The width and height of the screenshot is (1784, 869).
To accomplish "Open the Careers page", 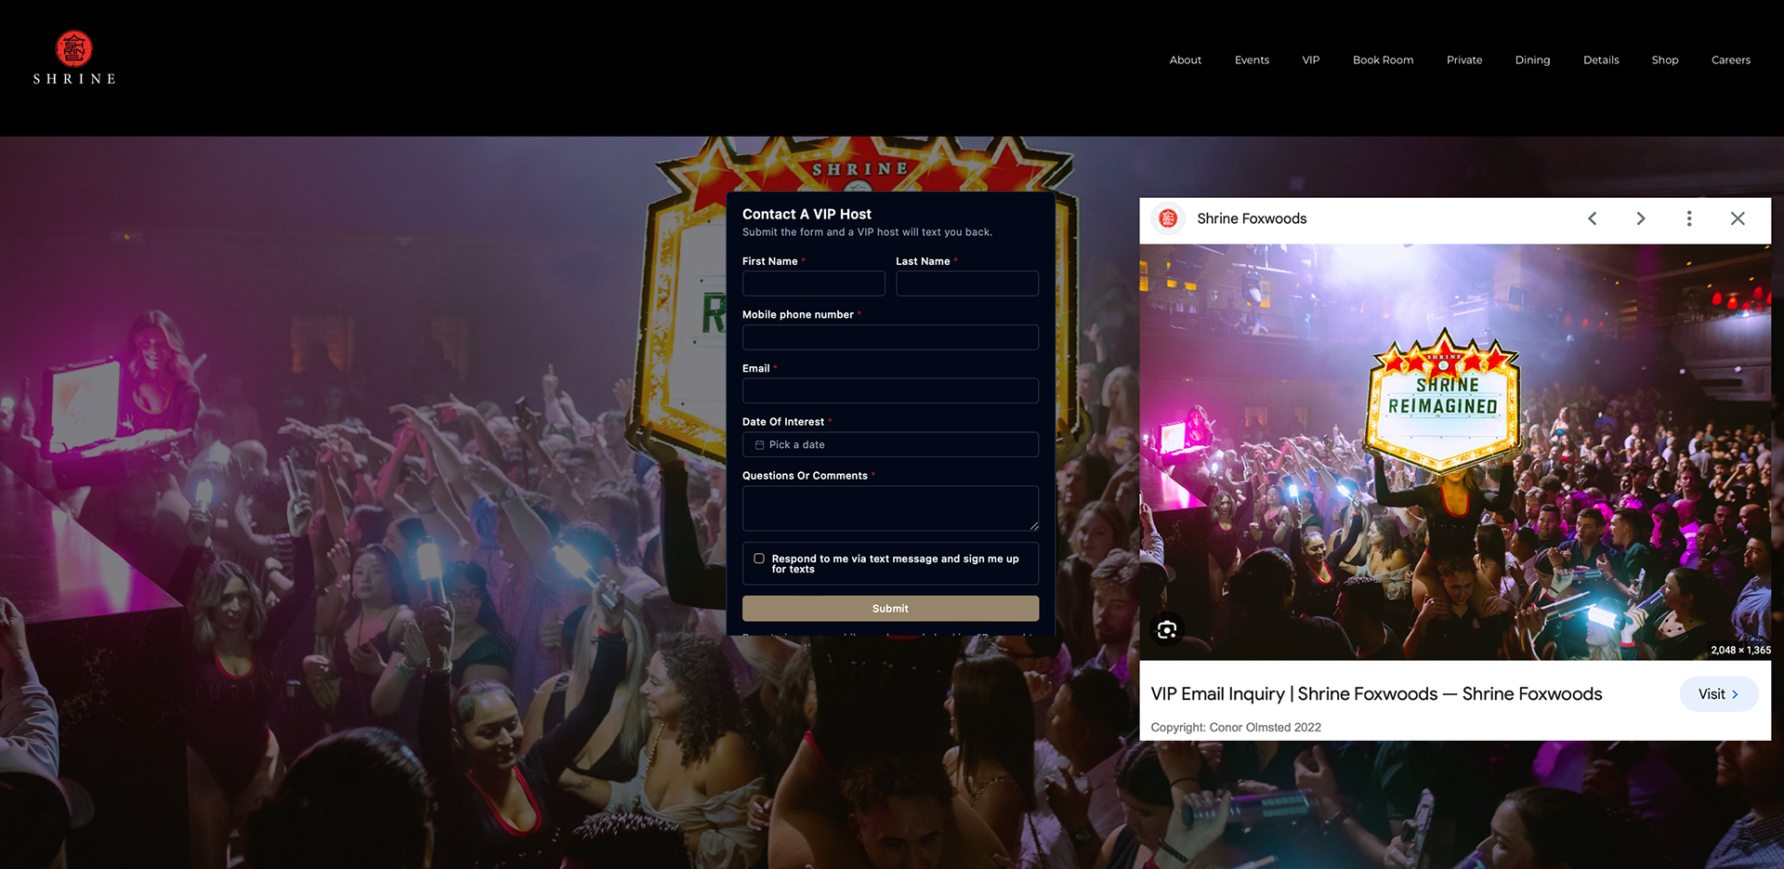I will click(1730, 60).
